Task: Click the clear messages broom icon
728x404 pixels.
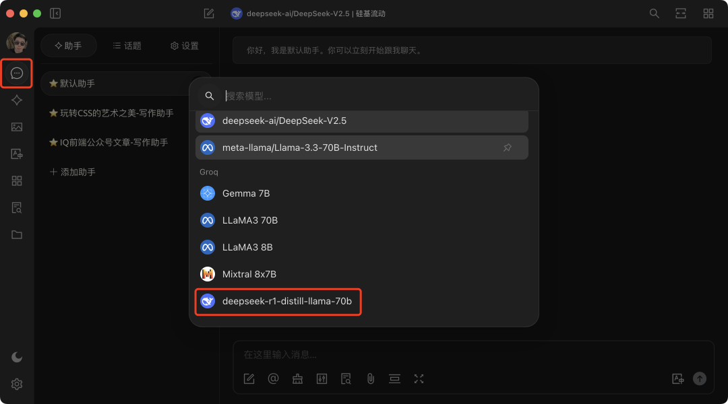Action: click(x=298, y=379)
